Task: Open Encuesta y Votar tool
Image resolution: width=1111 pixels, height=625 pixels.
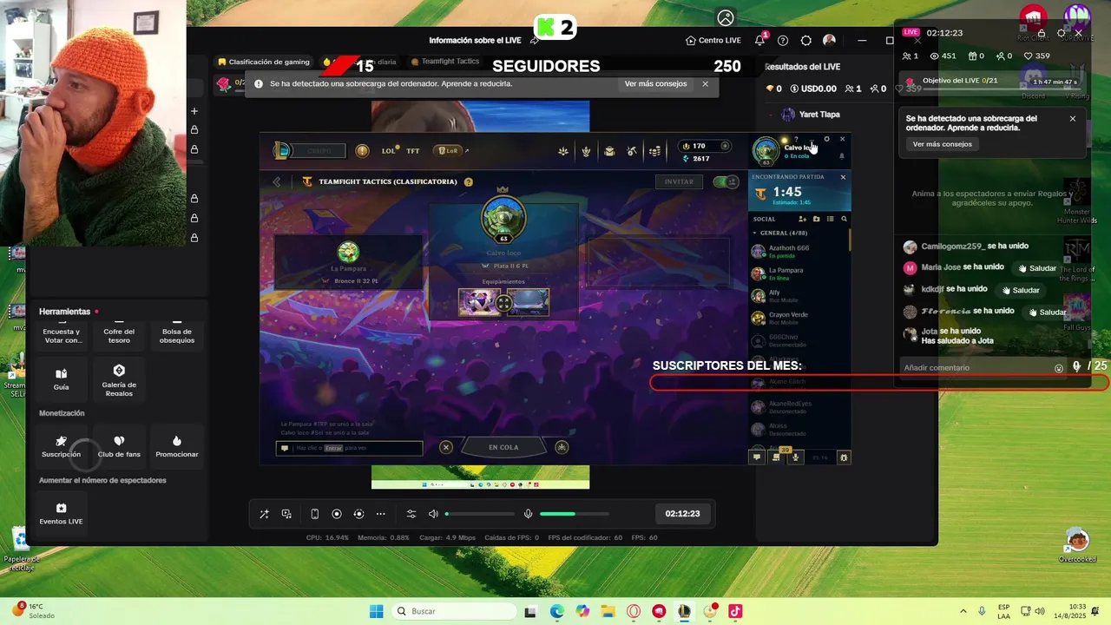Action: [x=61, y=336]
